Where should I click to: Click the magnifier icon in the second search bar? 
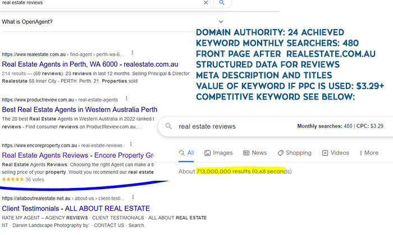coord(168,126)
